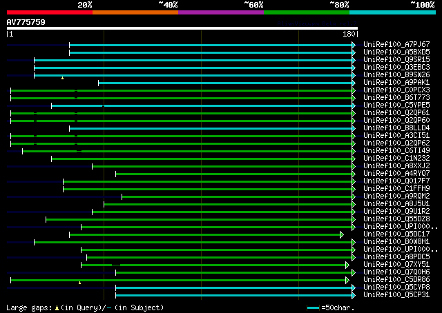Click the white AV775759 query sequence bar
Image resolution: width=442 pixels, height=313 pixels.
click(182, 28)
